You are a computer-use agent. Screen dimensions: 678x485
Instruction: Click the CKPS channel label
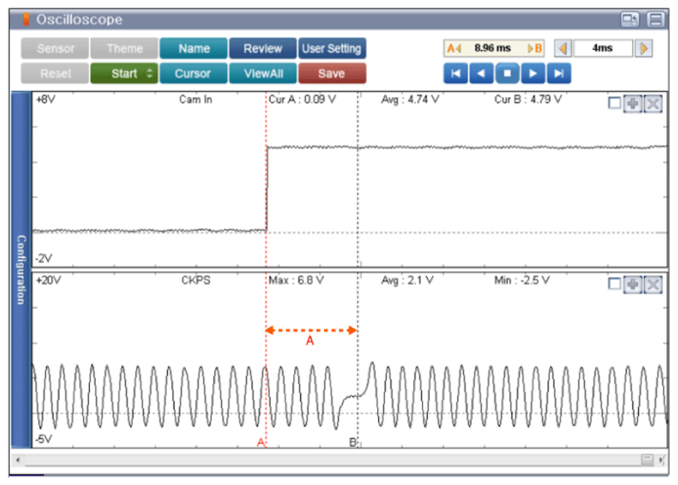click(195, 280)
